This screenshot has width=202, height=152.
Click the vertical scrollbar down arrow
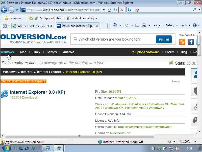pyautogui.click(x=199, y=132)
